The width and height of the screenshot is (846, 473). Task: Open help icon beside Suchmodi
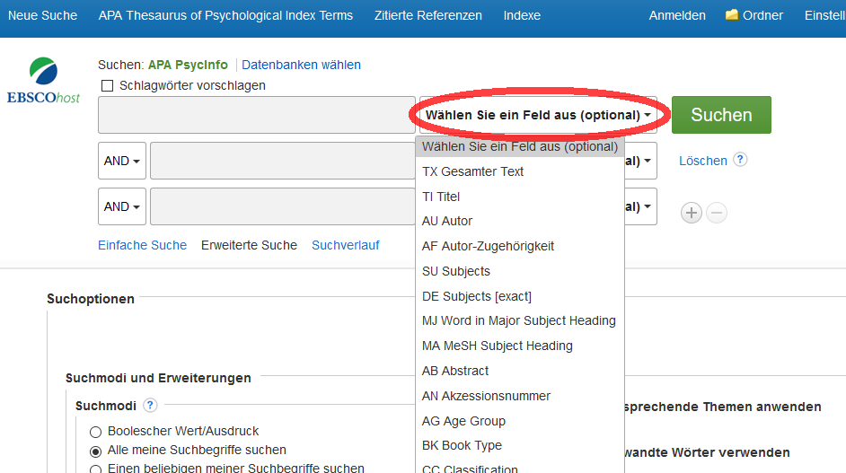(150, 406)
